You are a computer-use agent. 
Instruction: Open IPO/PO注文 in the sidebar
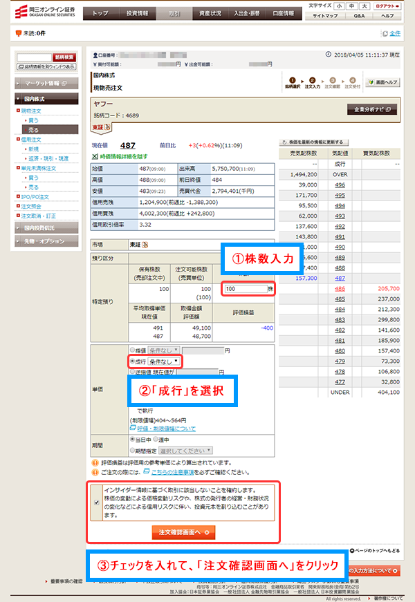point(35,197)
